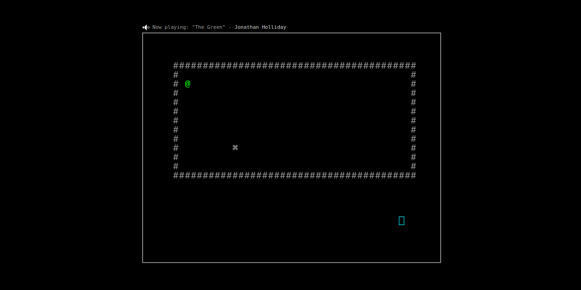Click the "Now playing:" label
Viewport: 581px width, 290px height.
pyautogui.click(x=170, y=27)
